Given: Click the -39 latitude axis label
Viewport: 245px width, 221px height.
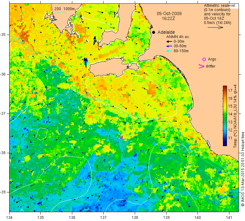Looking at the screenshot, I should 3,192.
